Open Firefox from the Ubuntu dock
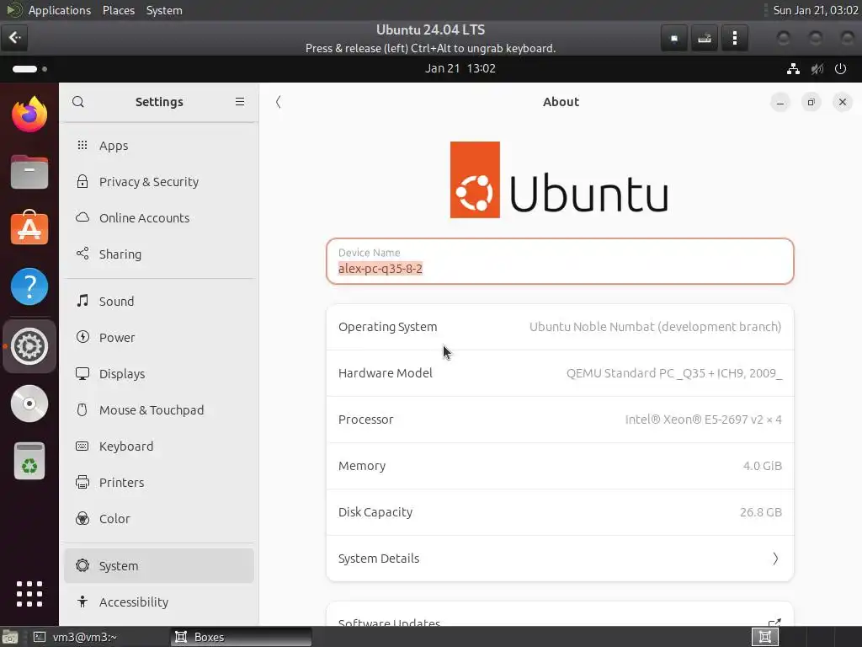 point(29,115)
